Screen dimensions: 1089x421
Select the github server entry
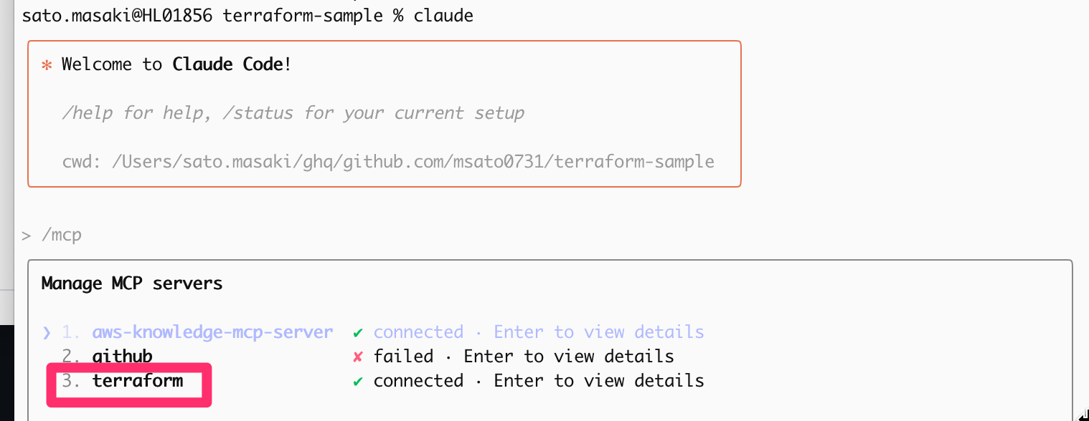pos(122,357)
